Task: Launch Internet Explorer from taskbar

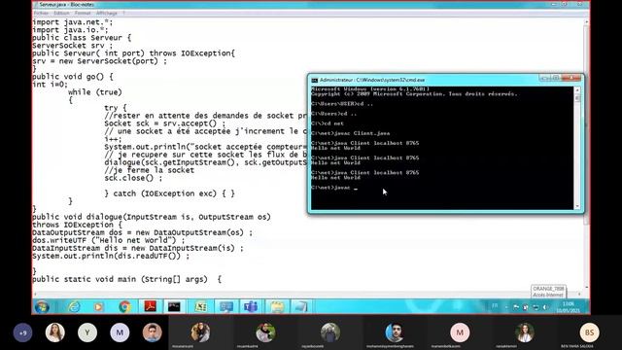Action: 74,307
